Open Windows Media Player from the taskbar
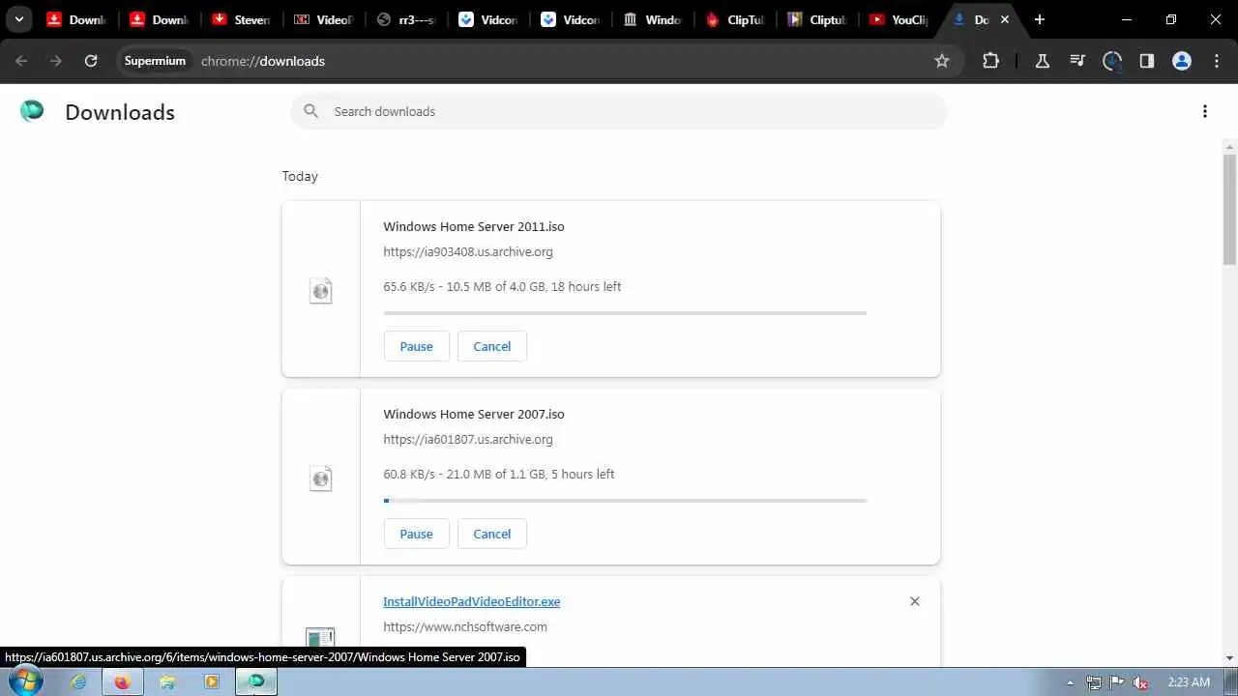The image size is (1238, 696). pyautogui.click(x=212, y=681)
